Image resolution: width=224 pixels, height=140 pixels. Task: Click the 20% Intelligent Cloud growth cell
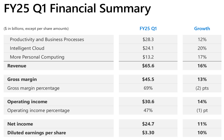tap(202, 48)
